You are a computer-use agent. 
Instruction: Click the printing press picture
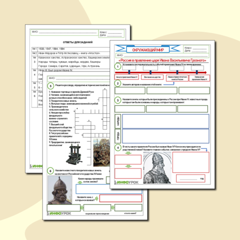click(x=74, y=154)
